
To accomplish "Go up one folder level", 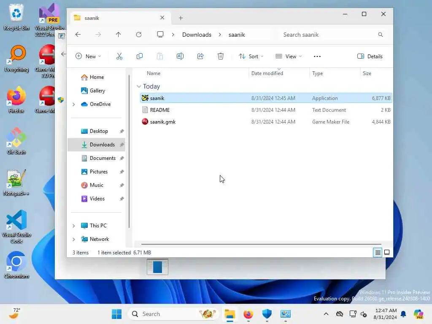I will click(x=118, y=35).
